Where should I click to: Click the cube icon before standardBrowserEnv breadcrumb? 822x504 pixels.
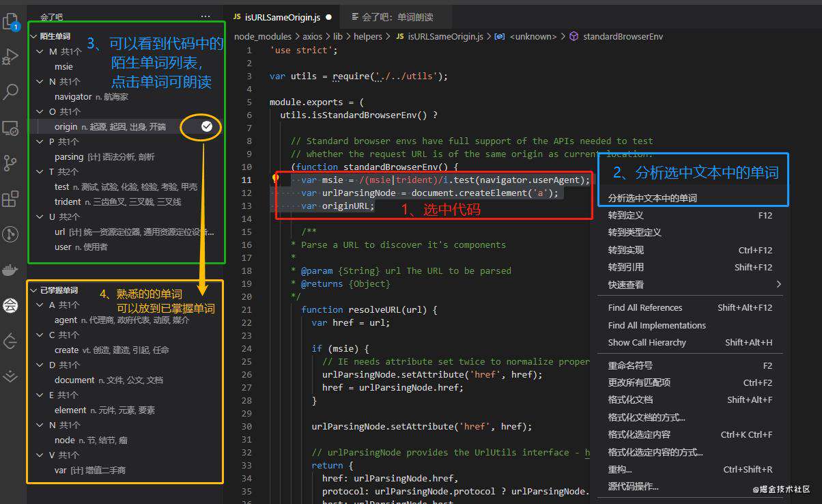(573, 37)
